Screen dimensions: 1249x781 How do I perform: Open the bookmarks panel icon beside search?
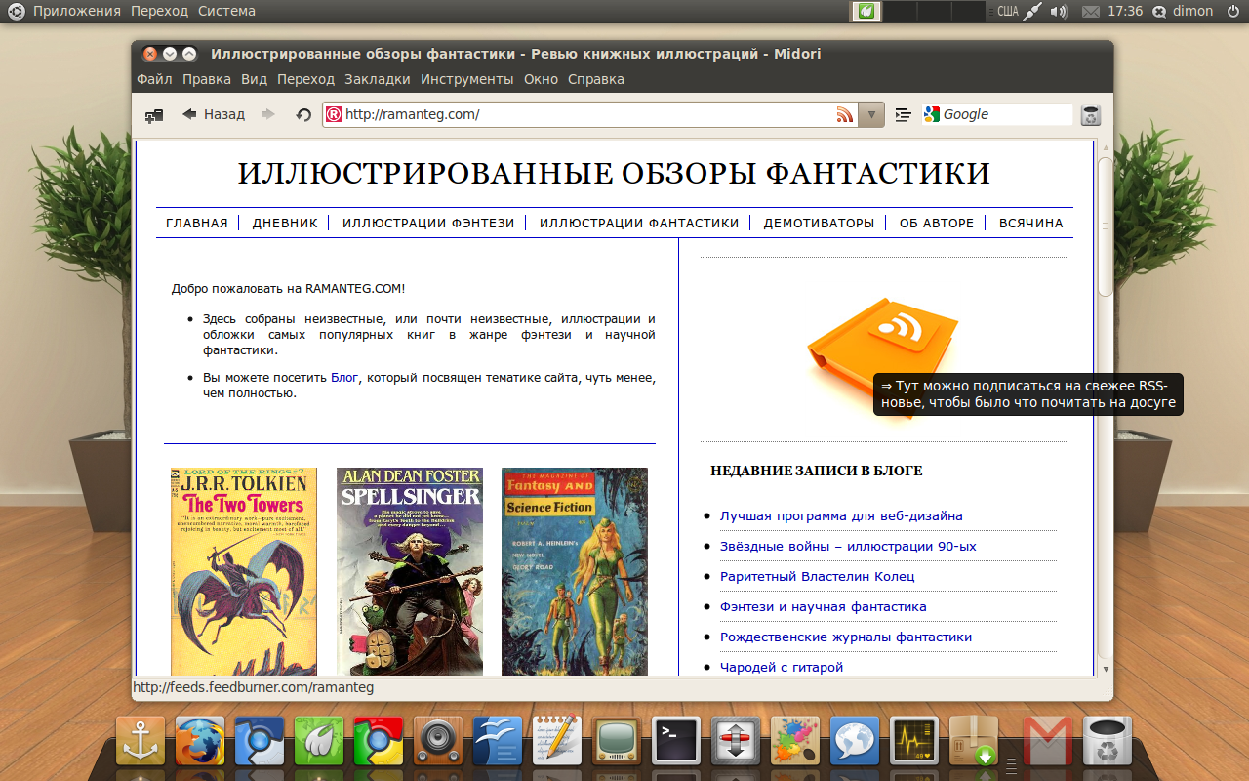click(904, 115)
